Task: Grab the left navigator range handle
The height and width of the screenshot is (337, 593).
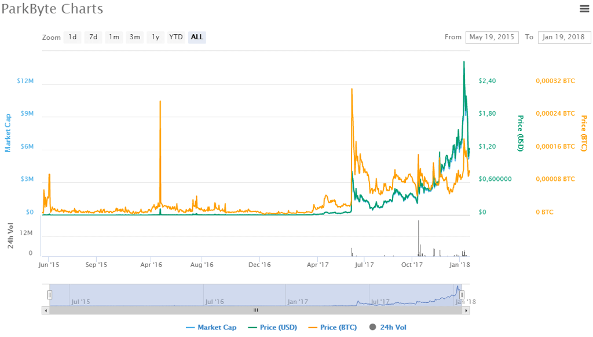Action: coord(50,295)
